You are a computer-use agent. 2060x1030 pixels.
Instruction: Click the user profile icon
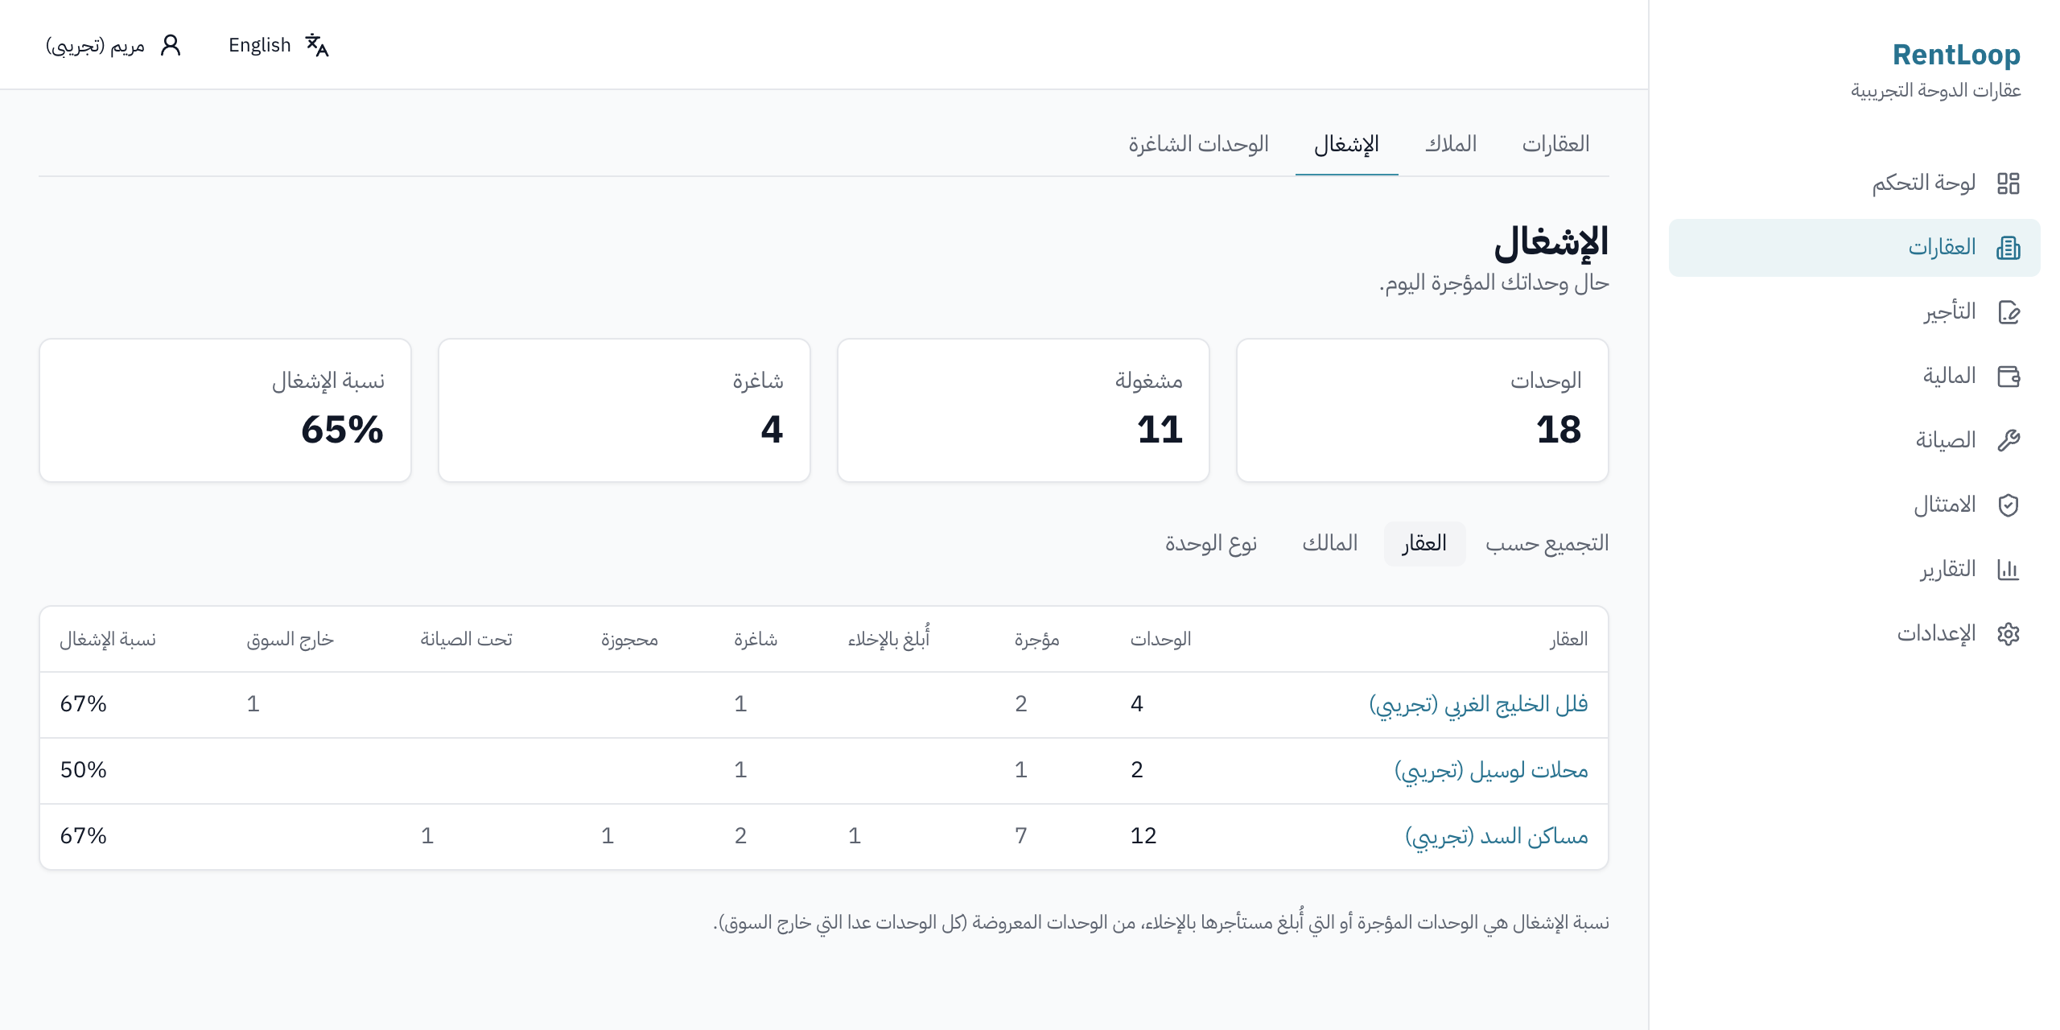pyautogui.click(x=171, y=45)
